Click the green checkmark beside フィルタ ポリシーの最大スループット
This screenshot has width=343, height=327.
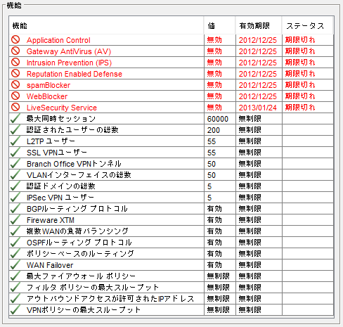click(x=15, y=287)
